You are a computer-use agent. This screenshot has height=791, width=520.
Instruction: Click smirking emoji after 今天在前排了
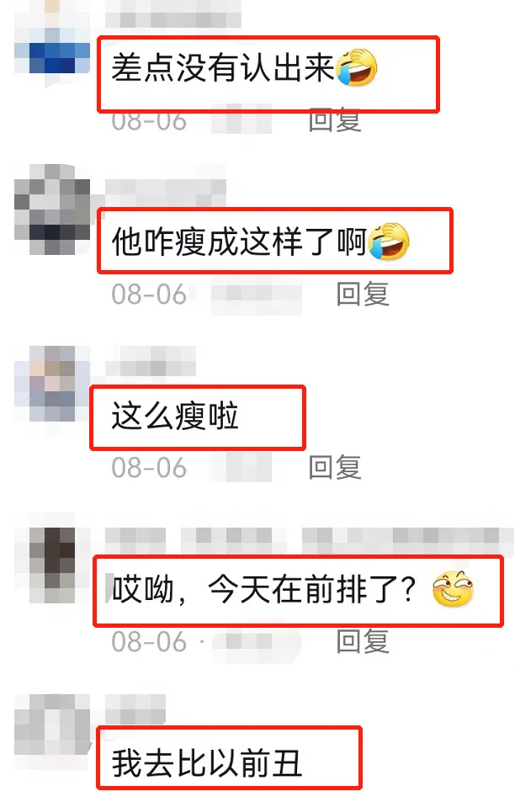click(x=453, y=589)
